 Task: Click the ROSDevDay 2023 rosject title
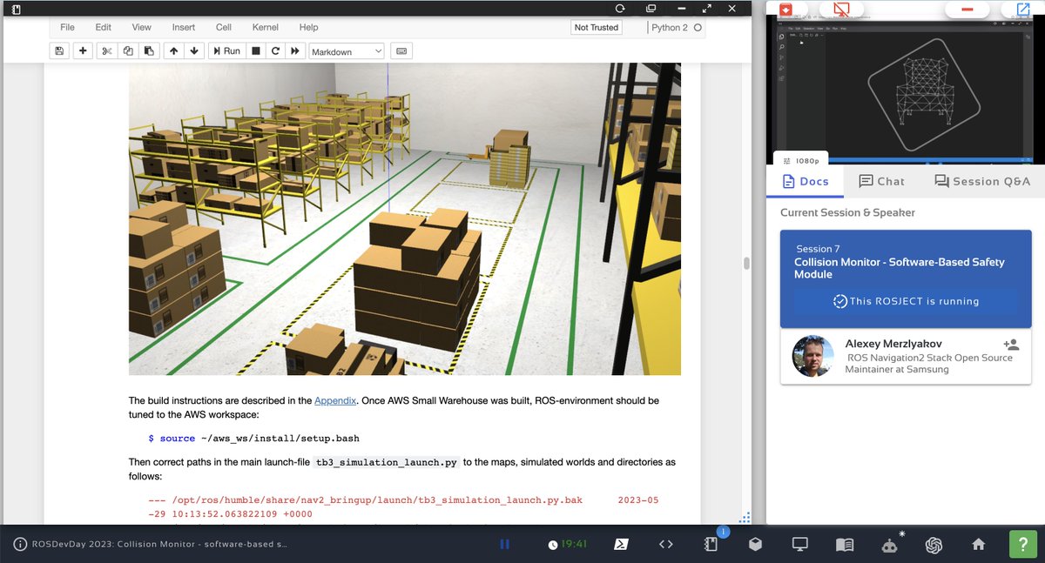pyautogui.click(x=159, y=544)
